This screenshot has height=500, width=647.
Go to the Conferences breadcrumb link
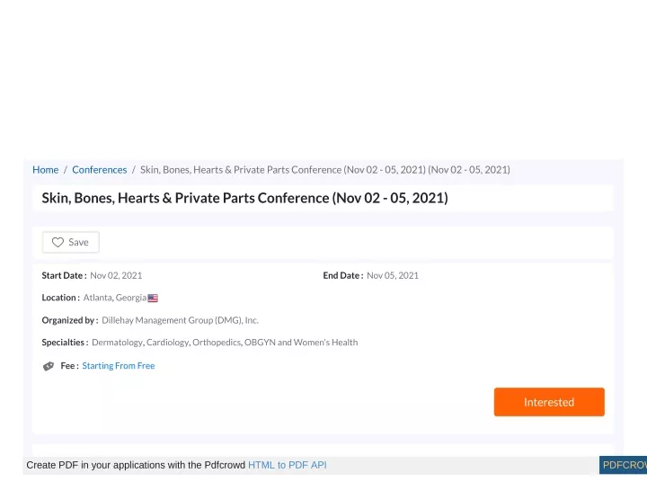pyautogui.click(x=100, y=170)
